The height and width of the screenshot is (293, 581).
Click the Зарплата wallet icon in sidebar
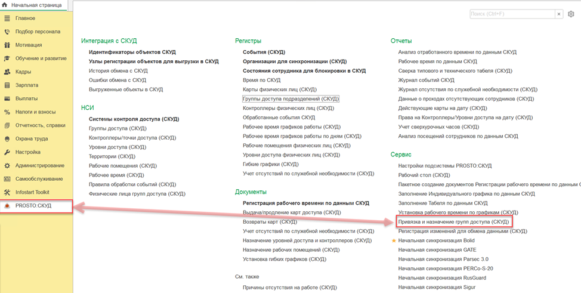(7, 85)
